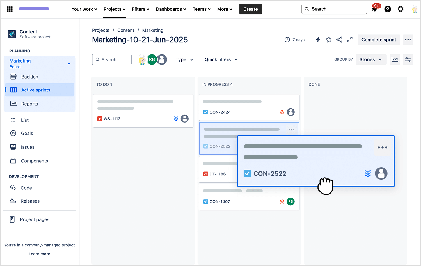421x266 pixels.
Task: Click the Learn more link
Action: [39, 254]
